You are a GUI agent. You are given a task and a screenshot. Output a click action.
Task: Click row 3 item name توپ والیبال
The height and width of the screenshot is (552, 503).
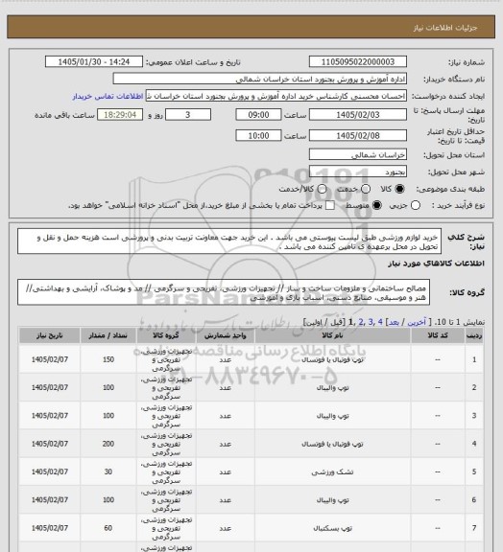(x=332, y=416)
